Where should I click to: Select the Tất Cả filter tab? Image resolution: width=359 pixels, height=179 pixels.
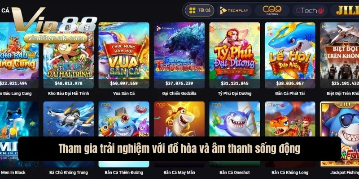click(199, 10)
